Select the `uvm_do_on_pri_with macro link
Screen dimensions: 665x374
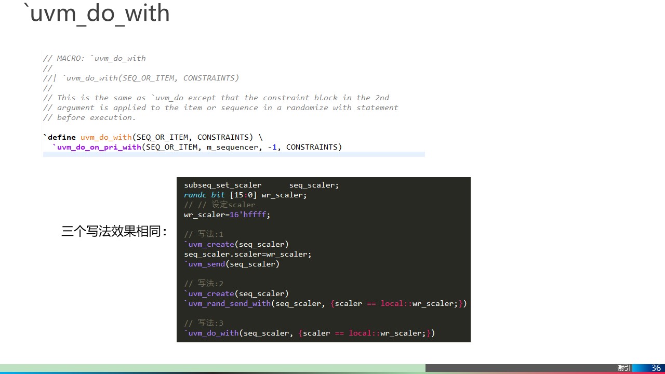coord(97,147)
